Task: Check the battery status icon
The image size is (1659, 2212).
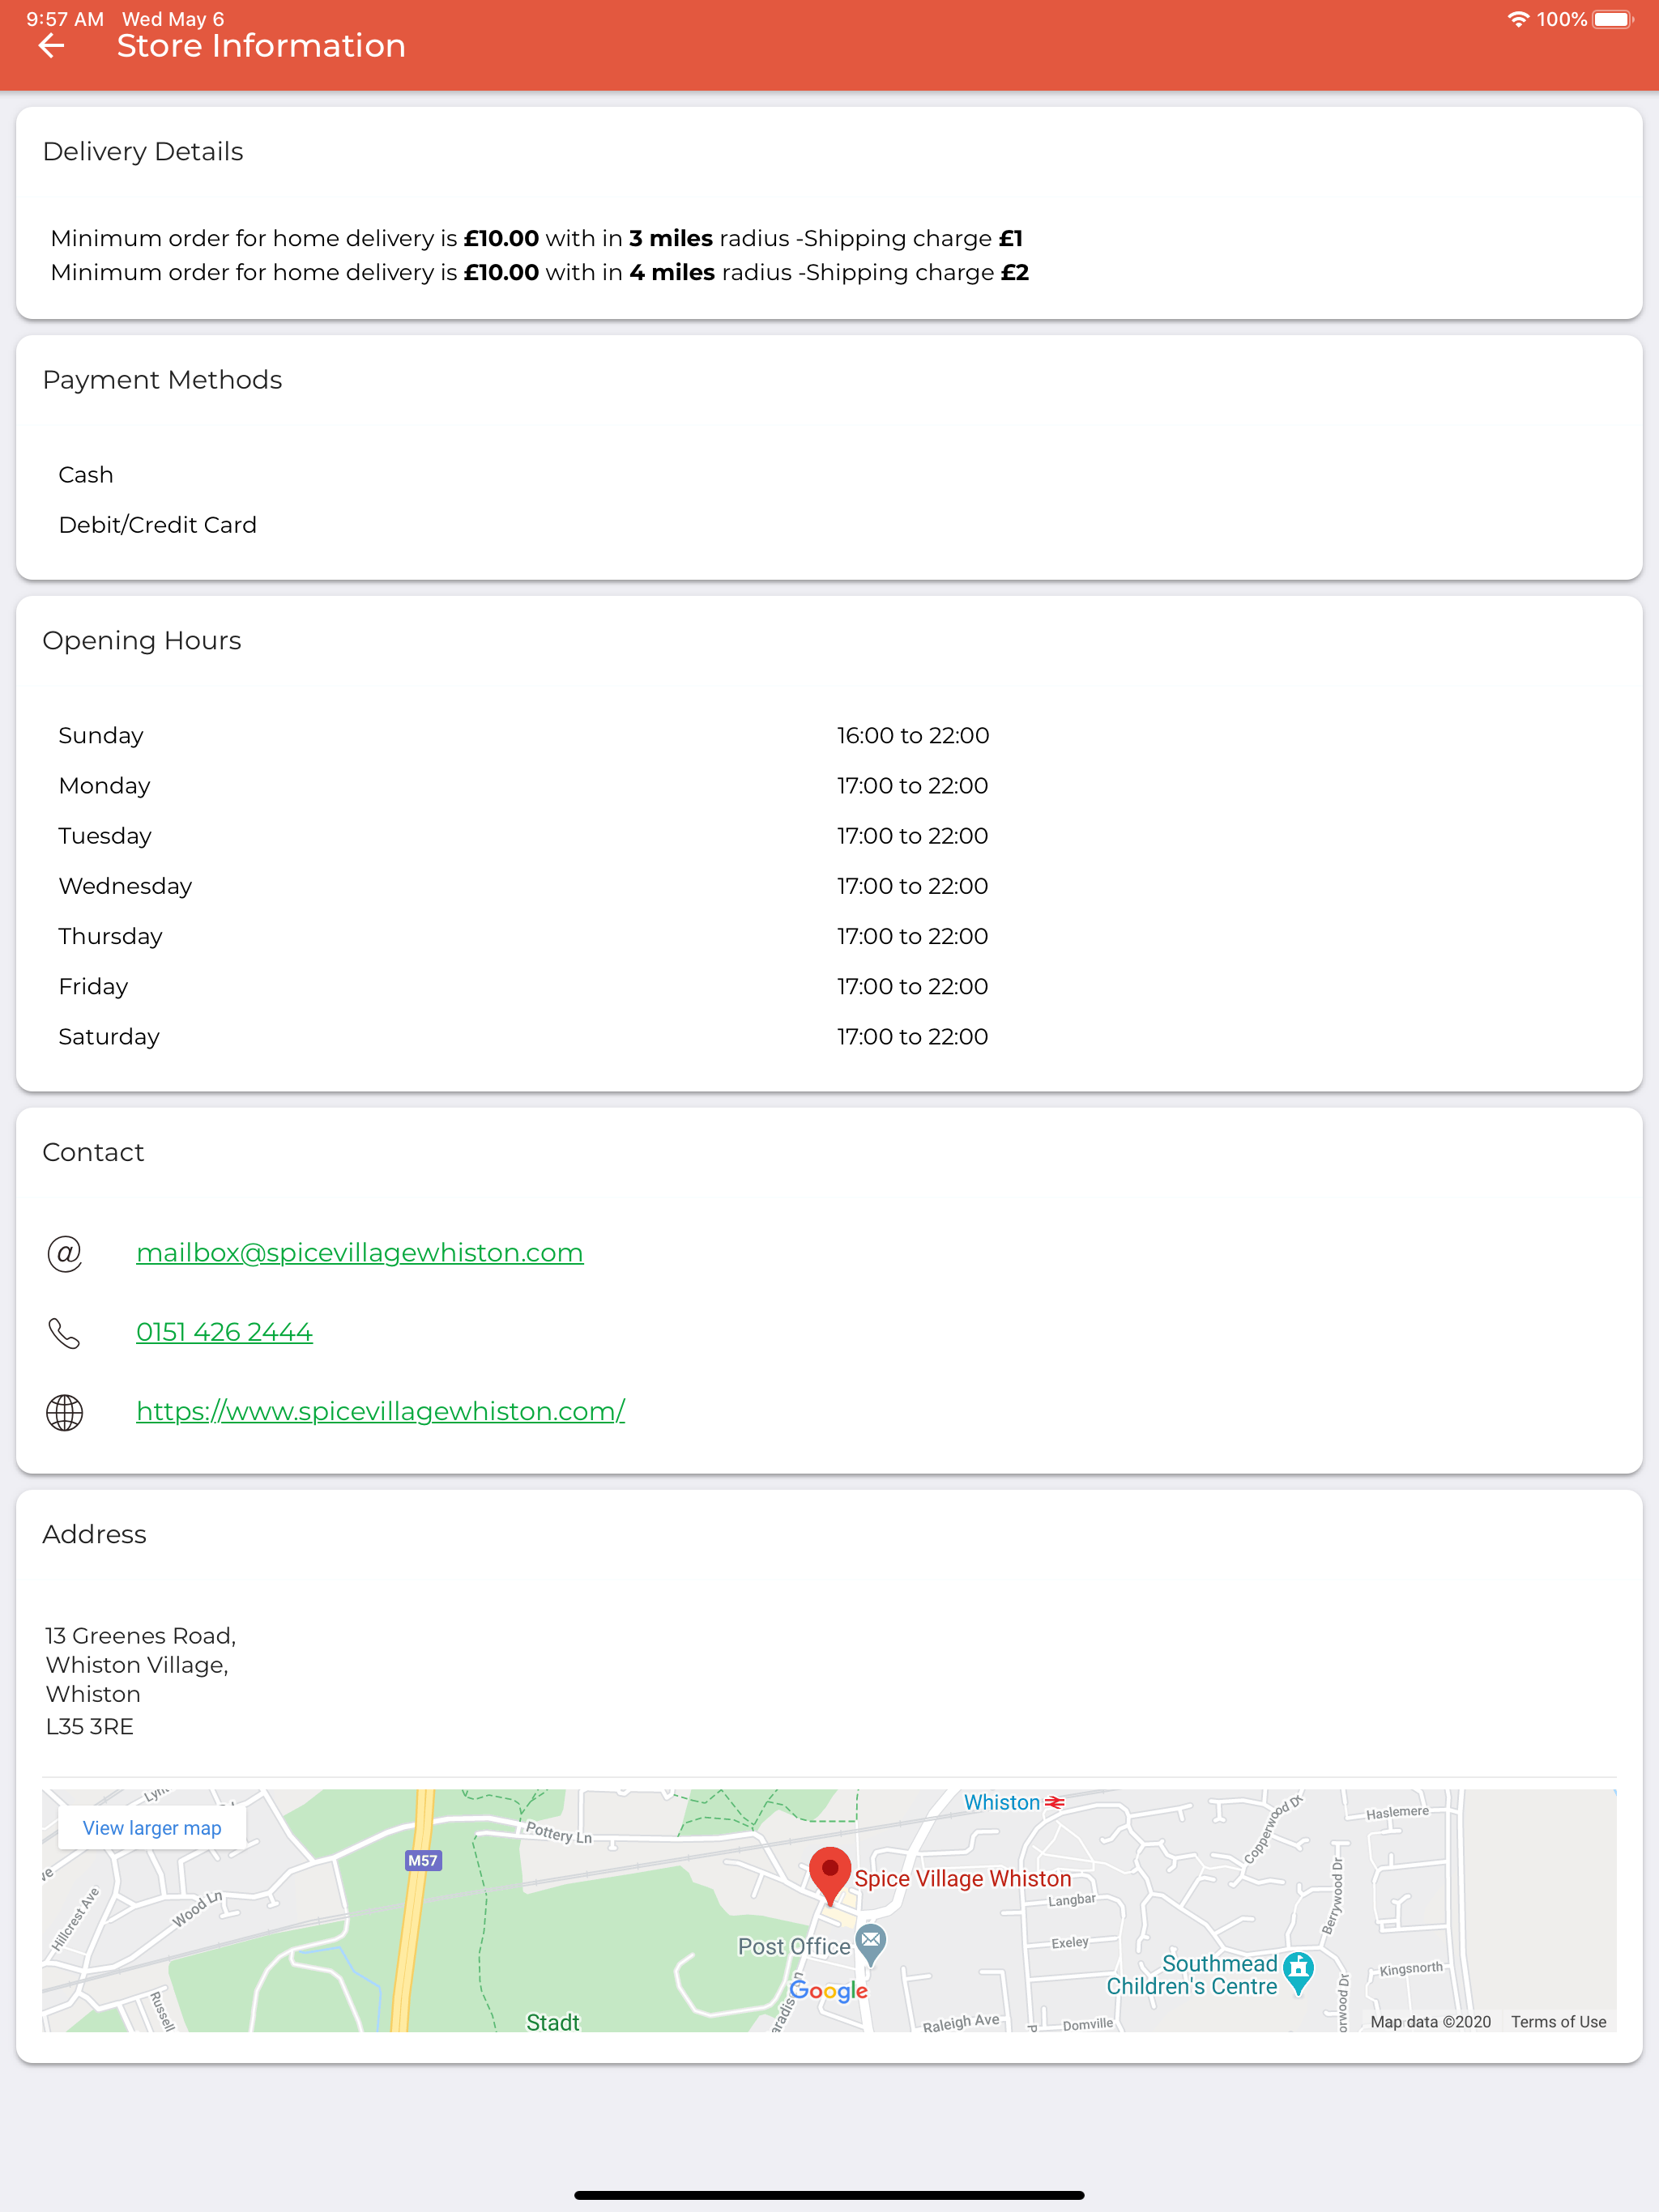Action: (1613, 19)
